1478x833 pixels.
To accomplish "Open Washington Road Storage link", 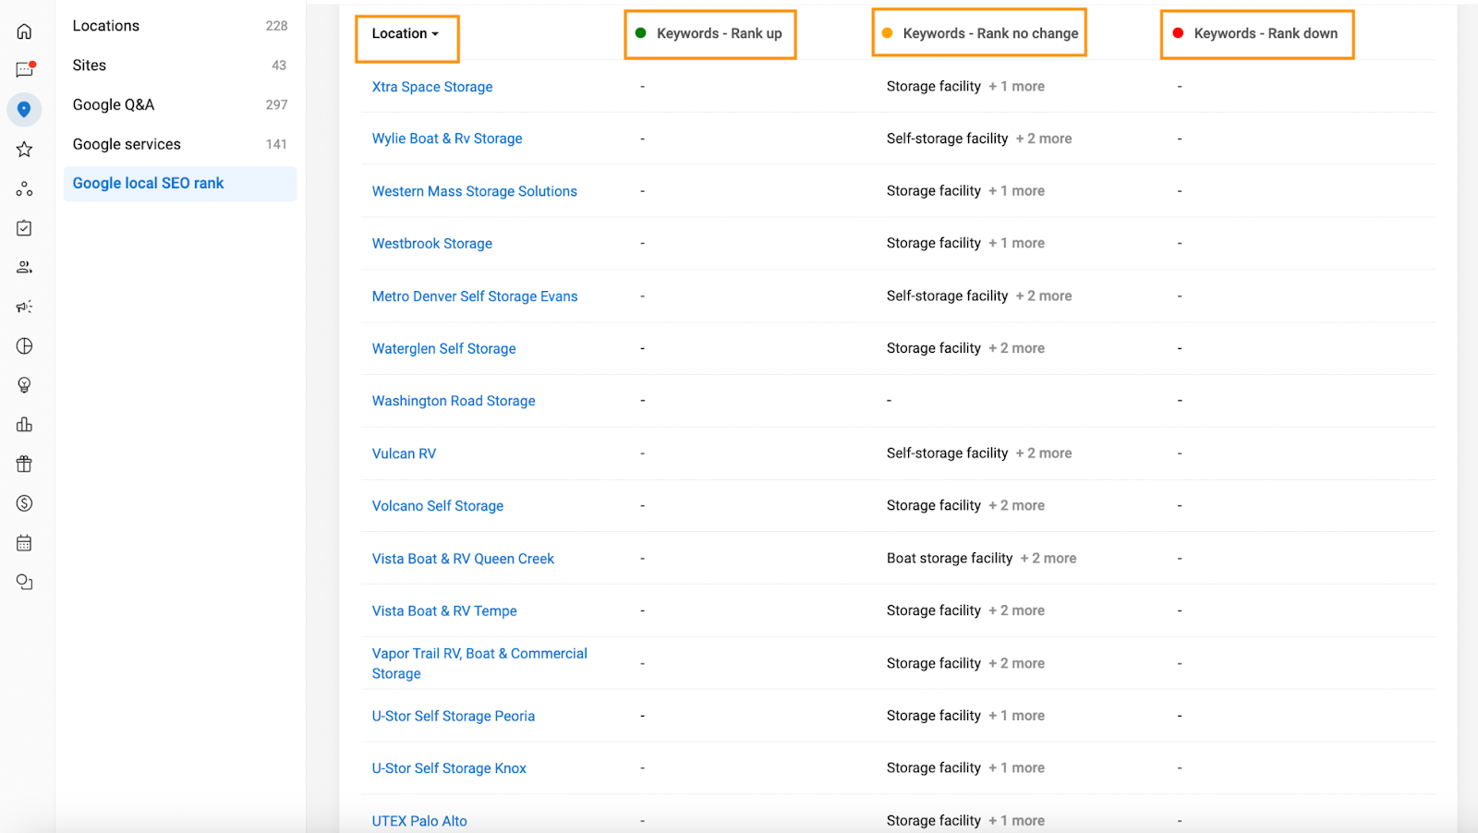I will coord(454,401).
